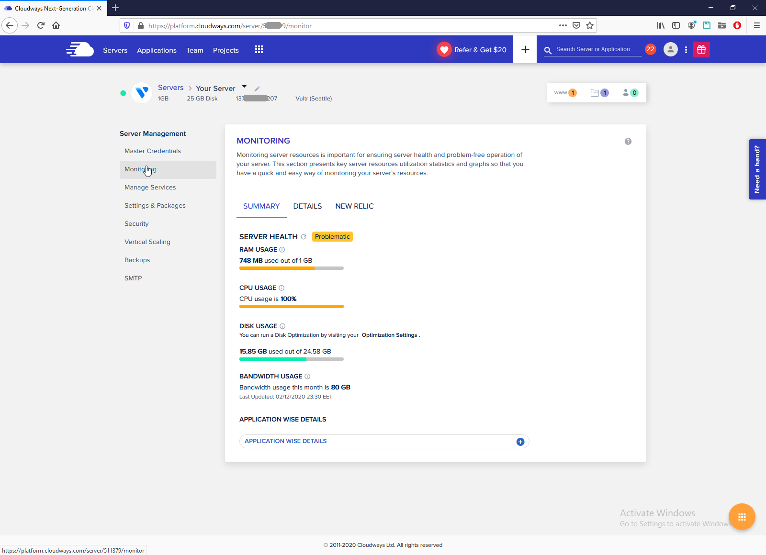
Task: Select Monitoring in sidebar
Action: click(x=168, y=169)
